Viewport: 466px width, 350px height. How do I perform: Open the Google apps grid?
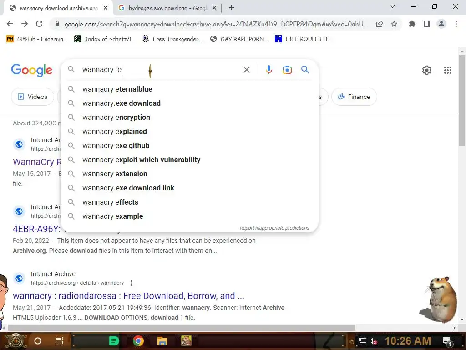(448, 70)
